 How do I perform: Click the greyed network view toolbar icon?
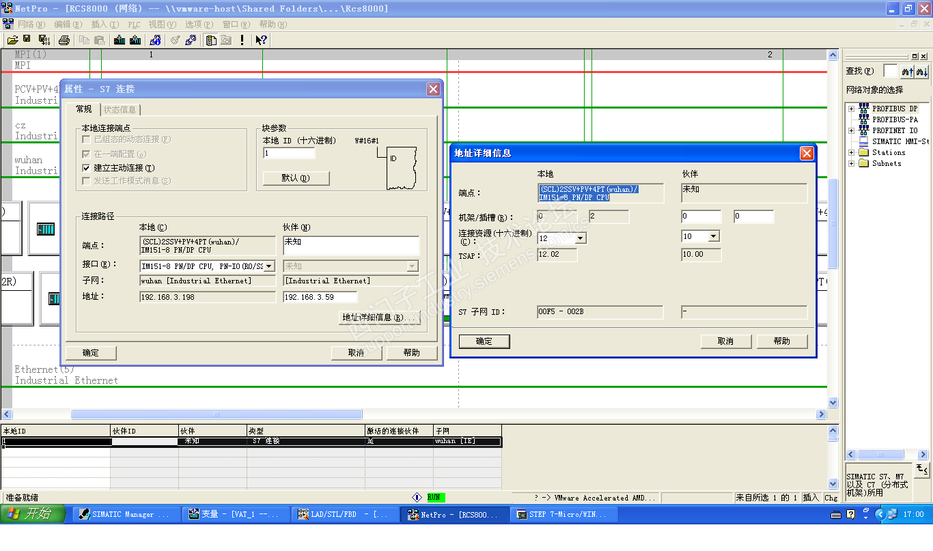click(226, 40)
